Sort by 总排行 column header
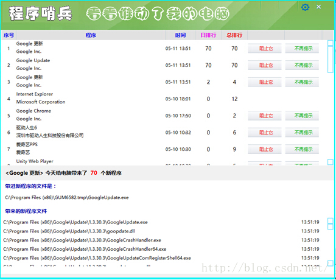Viewport: 336px width, 280px height. click(x=234, y=35)
